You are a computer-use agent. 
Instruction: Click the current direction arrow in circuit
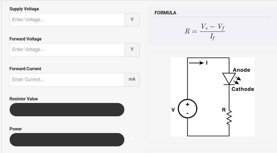196,63
